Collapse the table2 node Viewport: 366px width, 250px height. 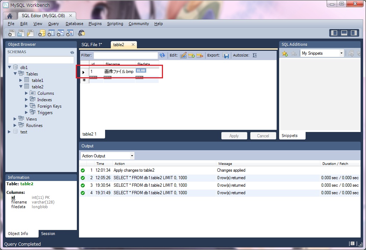pos(21,87)
